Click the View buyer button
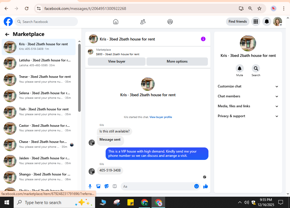290x208 pixels. click(116, 61)
